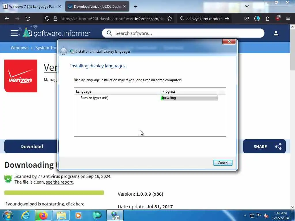Open the Extensions puzzle piece icon
The image size is (295, 221).
pos(267,19)
